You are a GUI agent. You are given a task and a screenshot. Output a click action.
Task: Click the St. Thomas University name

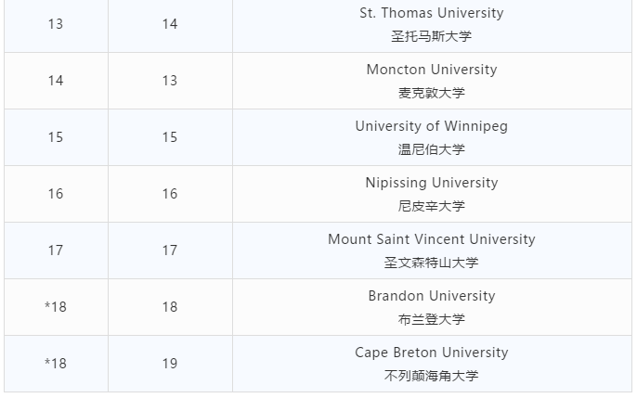[432, 13]
